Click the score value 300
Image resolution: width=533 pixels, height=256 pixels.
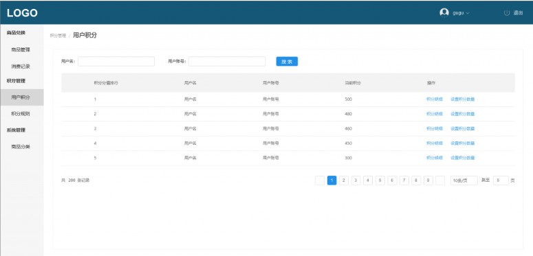[348, 158]
